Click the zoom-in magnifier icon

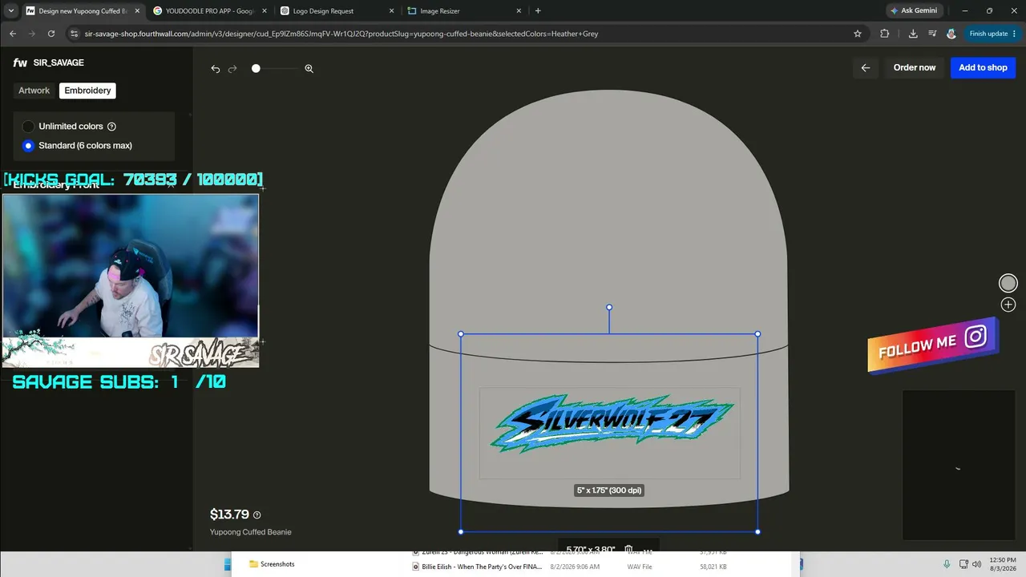coord(309,69)
